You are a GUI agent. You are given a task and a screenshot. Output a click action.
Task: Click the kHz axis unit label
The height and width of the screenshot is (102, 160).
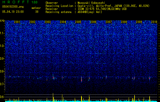[x=2, y=21]
